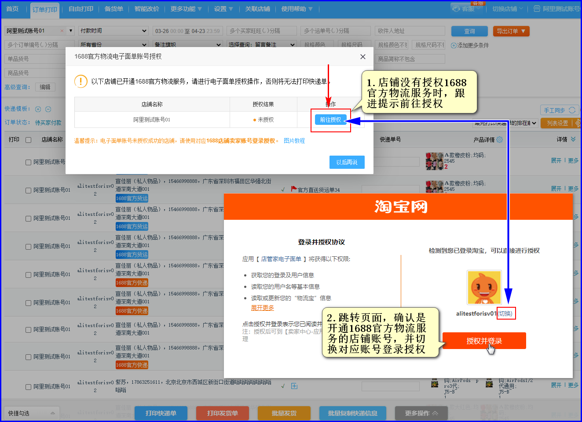
Task: Click the first AirPods product thumbnail
Action: [x=435, y=384]
